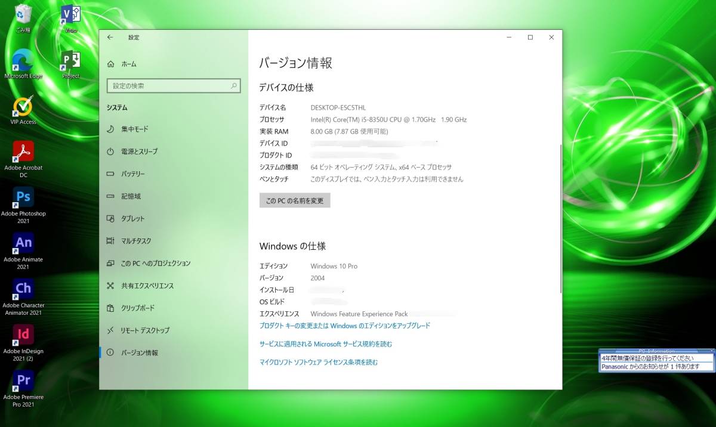This screenshot has height=427, width=716.
Task: Click the back arrow in Settings
Action: click(x=110, y=37)
